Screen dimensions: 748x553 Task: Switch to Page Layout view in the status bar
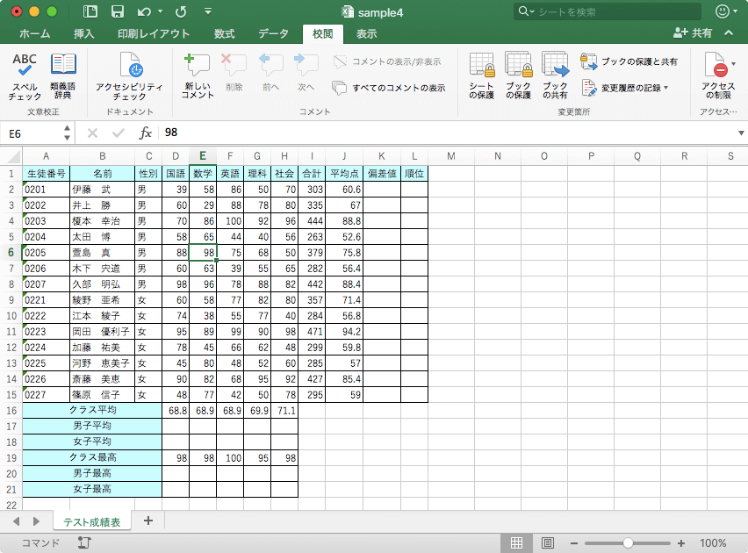(547, 543)
